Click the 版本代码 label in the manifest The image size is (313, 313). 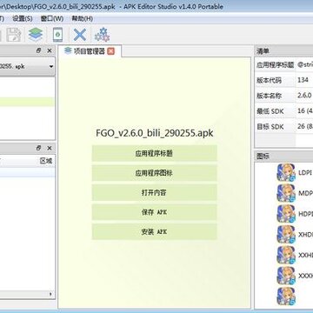pos(269,80)
